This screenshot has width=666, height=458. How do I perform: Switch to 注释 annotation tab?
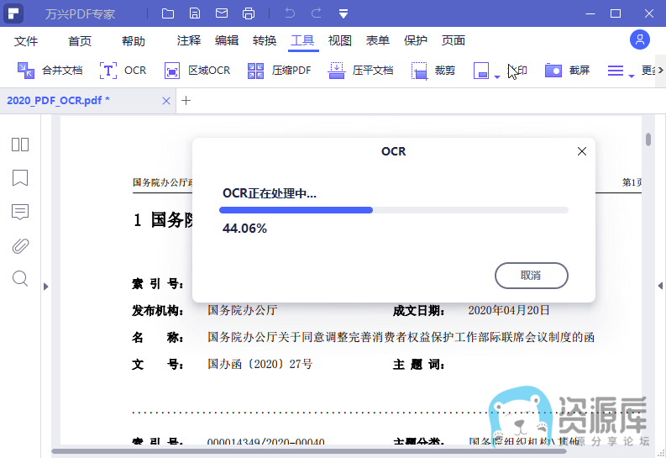(x=189, y=41)
